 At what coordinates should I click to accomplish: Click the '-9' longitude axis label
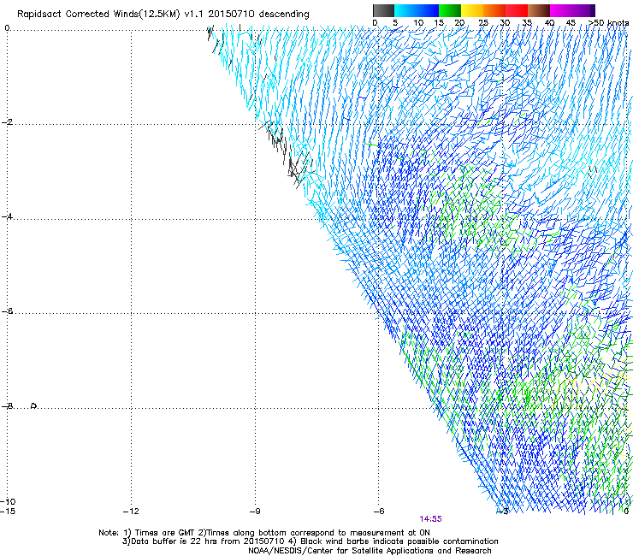pos(255,512)
